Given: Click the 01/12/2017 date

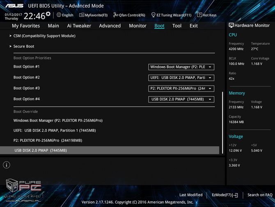Looking at the screenshot, I should pos(13,14).
